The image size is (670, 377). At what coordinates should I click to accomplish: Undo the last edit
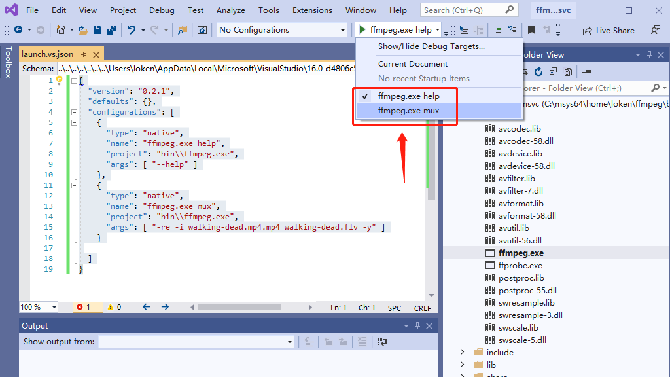(131, 30)
